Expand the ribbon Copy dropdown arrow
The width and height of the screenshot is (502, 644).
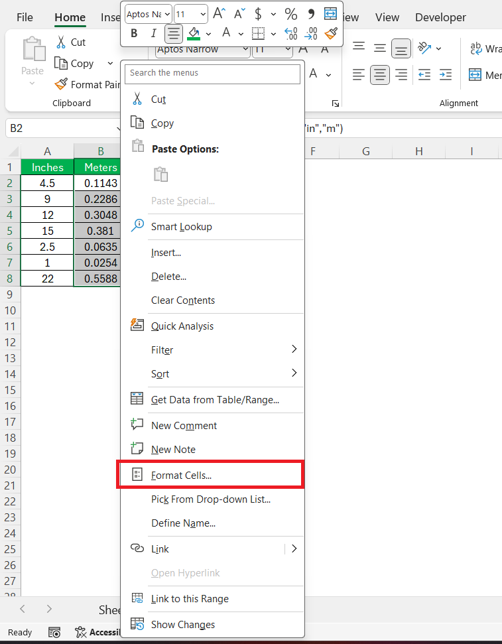point(110,63)
